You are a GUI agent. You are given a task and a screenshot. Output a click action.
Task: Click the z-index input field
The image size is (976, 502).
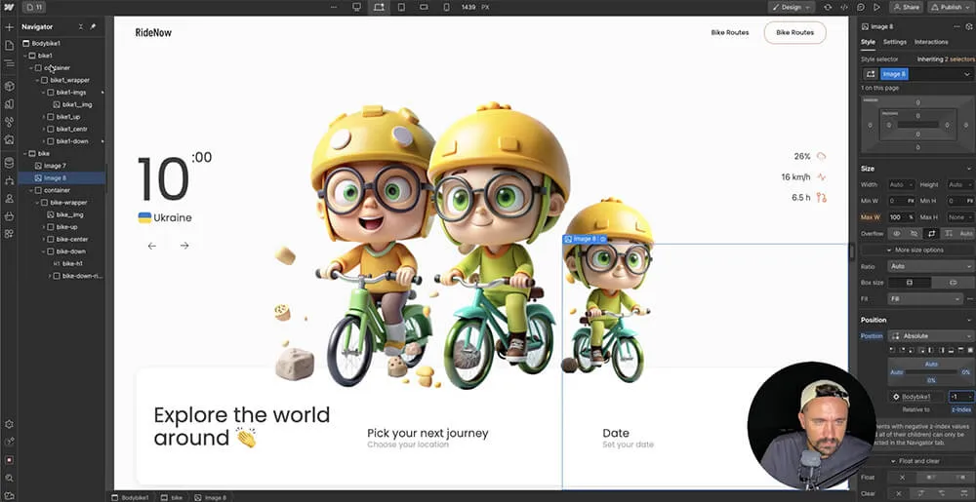(960, 397)
